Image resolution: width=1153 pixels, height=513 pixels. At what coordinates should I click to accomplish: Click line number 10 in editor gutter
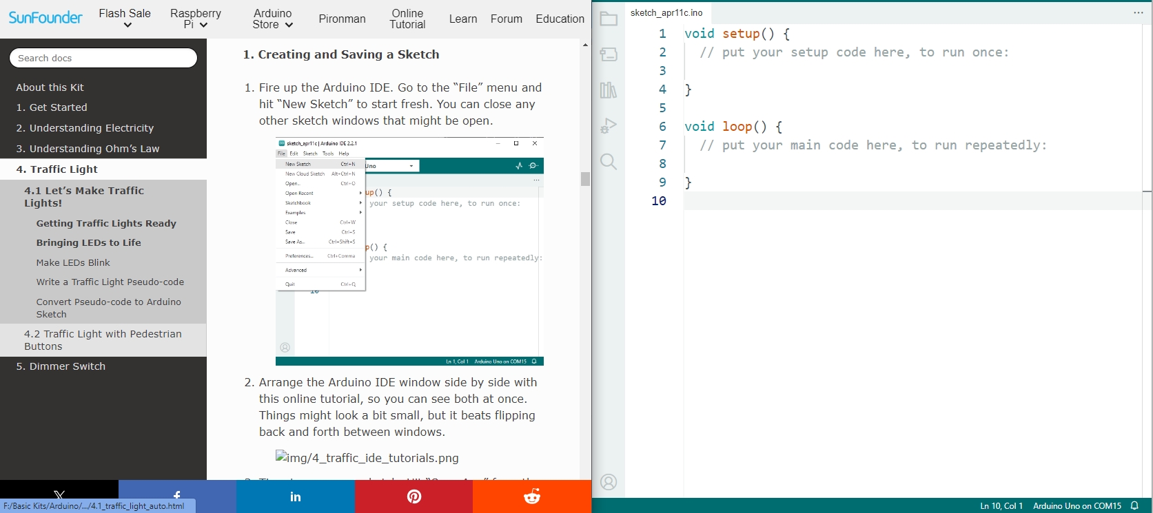tap(659, 201)
